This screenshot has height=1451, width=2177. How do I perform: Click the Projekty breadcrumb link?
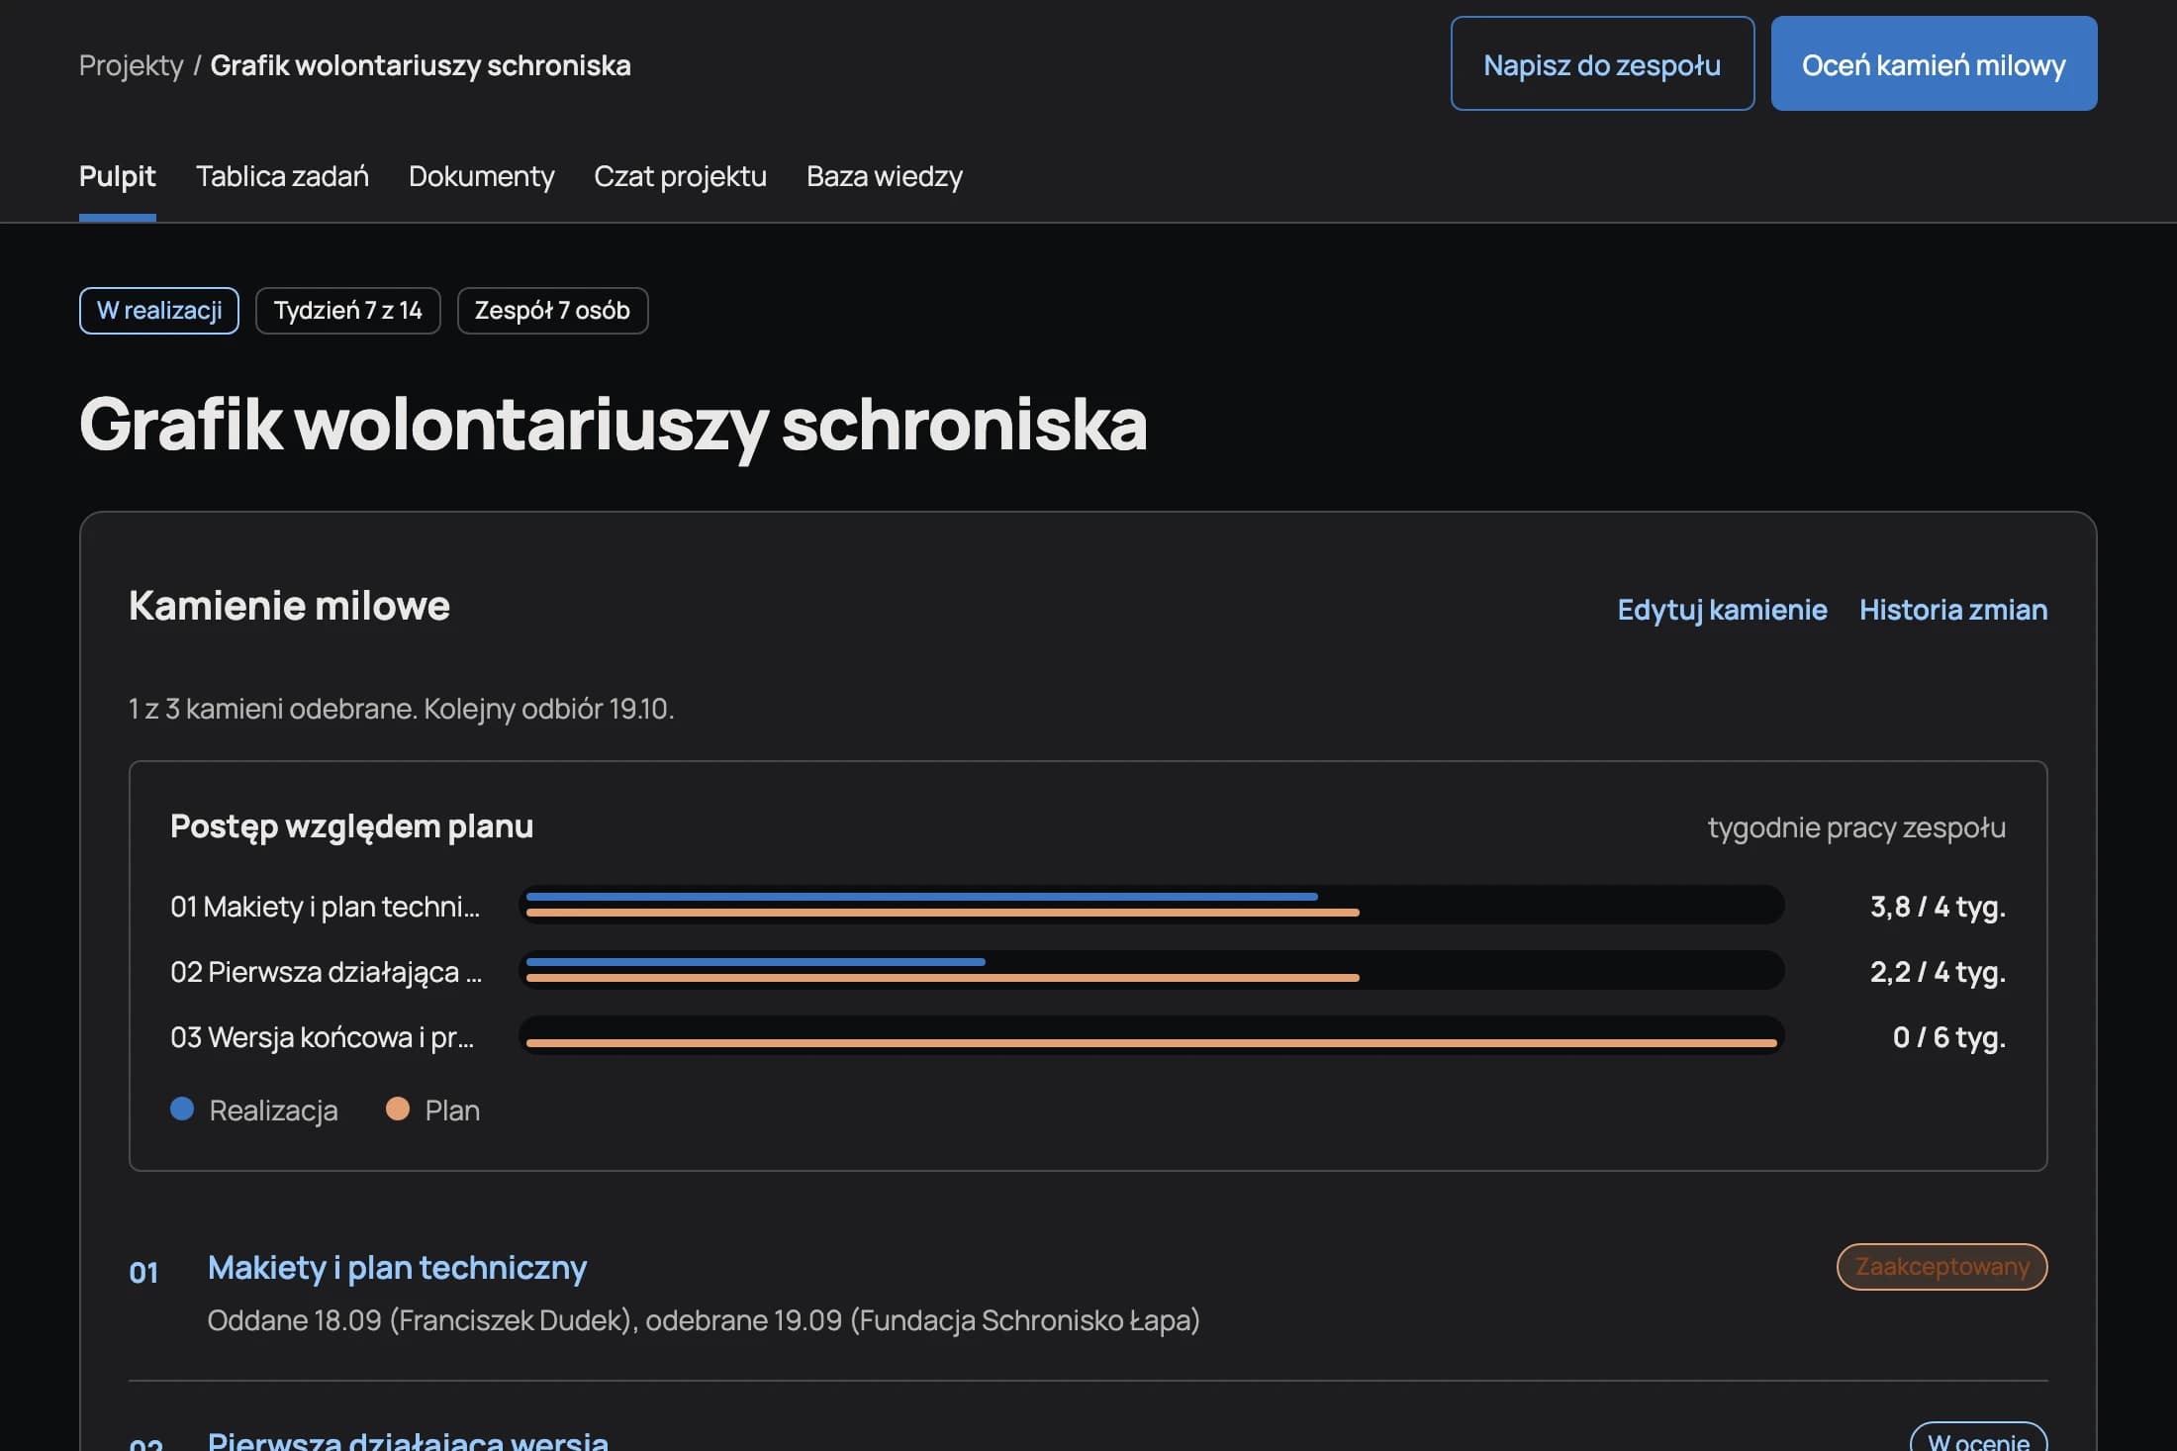[131, 65]
